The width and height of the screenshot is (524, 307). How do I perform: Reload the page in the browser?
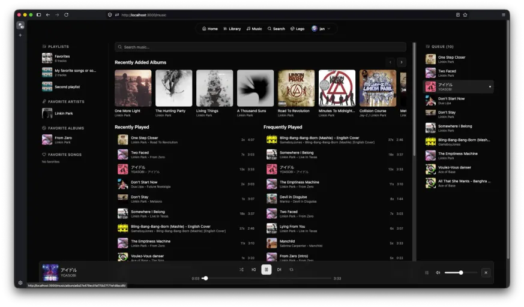pyautogui.click(x=66, y=14)
